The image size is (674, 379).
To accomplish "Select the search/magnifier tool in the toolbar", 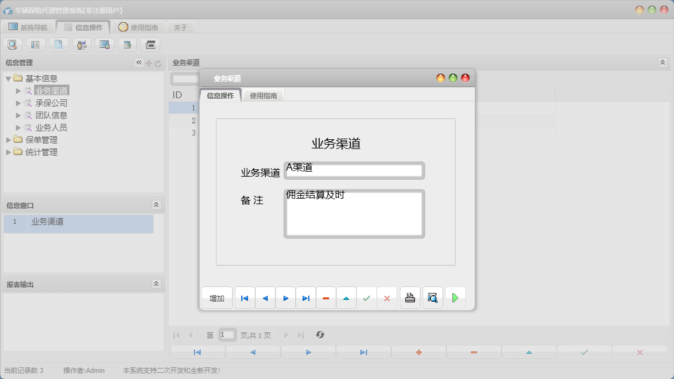I will (x=12, y=44).
